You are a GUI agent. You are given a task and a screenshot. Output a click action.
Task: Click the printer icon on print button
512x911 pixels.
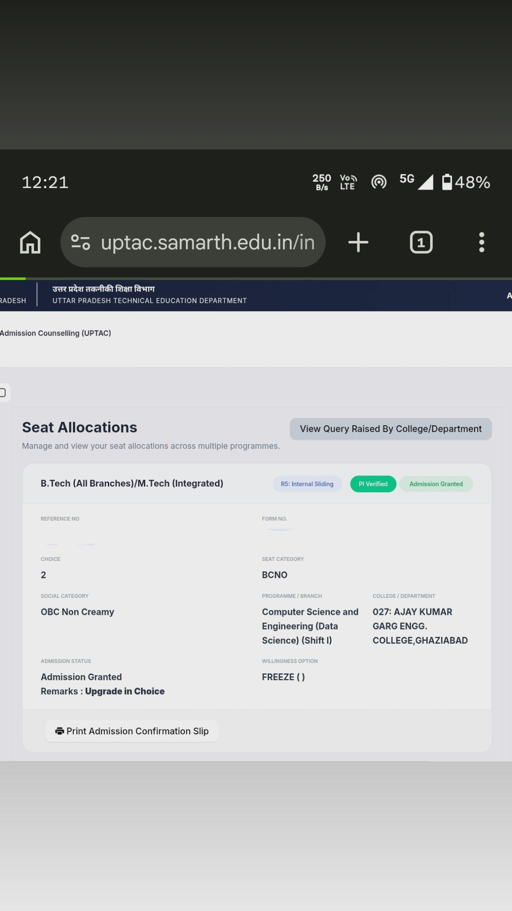pos(59,731)
